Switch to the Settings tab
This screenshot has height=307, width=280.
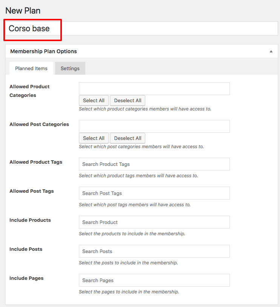tap(70, 68)
